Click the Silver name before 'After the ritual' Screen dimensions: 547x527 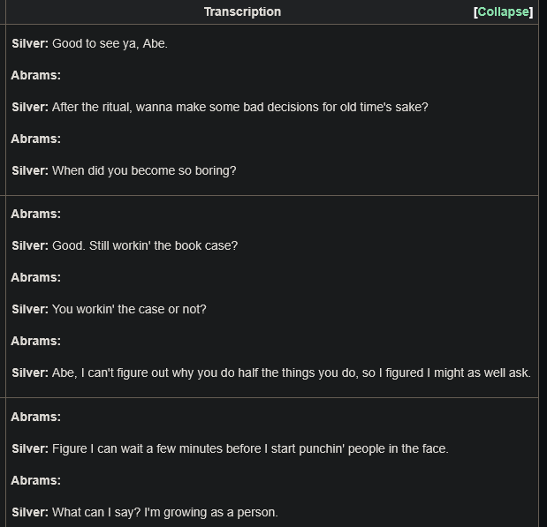(30, 108)
